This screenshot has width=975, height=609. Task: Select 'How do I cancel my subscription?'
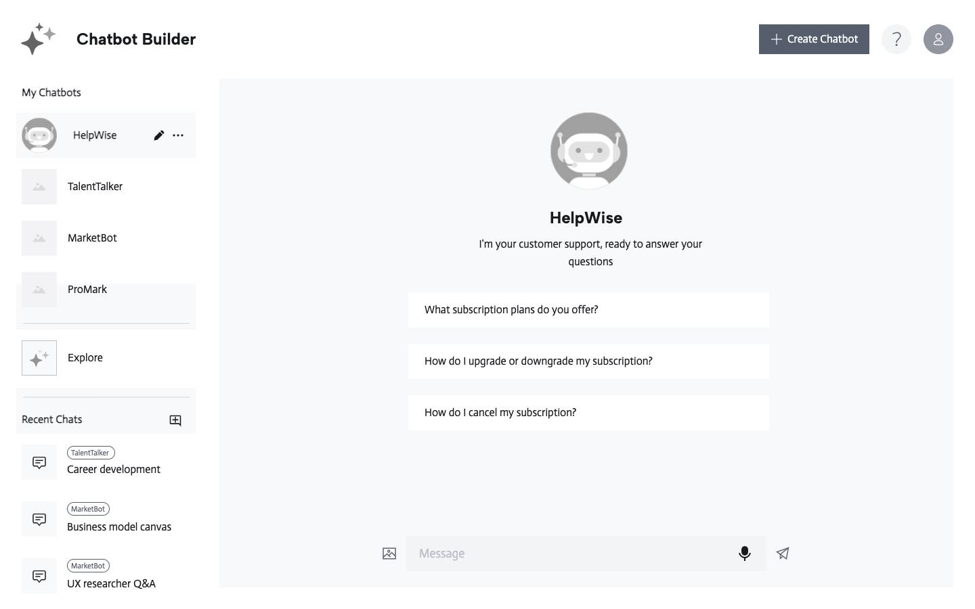coord(588,413)
